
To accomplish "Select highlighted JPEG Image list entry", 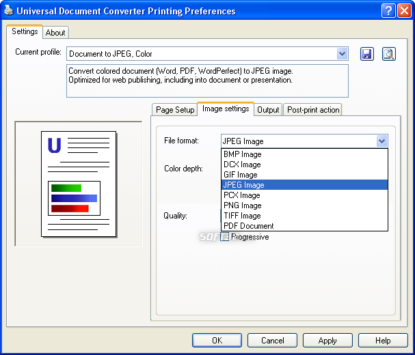I will pyautogui.click(x=304, y=185).
